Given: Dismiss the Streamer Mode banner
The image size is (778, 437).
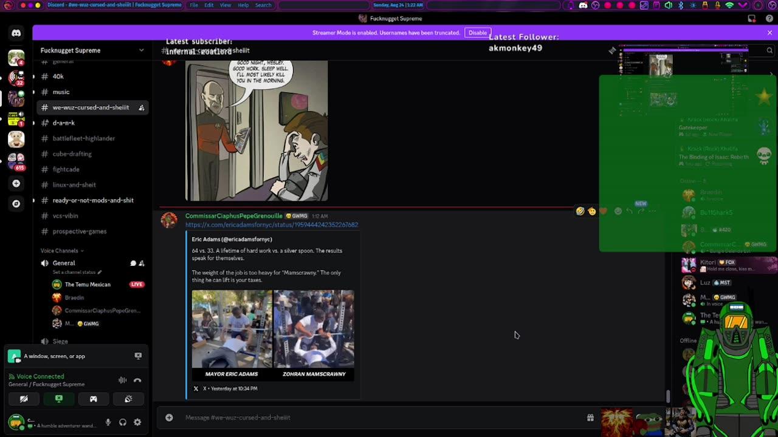Looking at the screenshot, I should coord(769,33).
